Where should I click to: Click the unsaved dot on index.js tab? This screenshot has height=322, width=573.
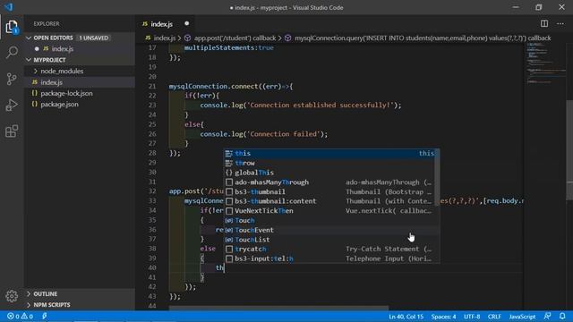[x=187, y=23]
